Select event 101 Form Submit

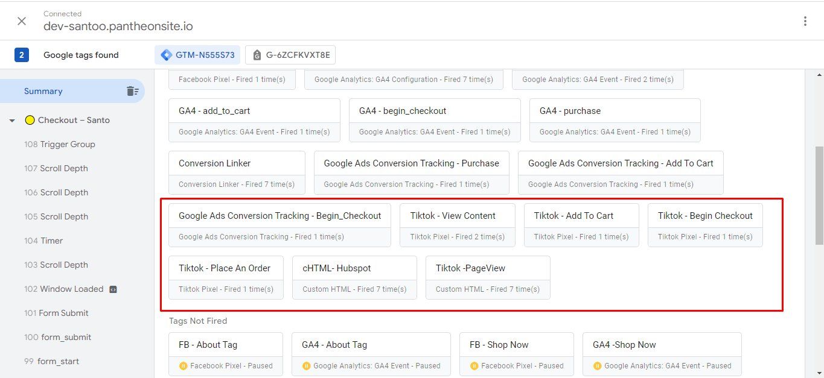coord(56,313)
